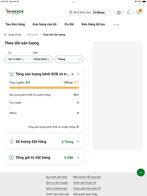Go to Tạo đơn hàng tab
This screenshot has height=196, width=147.
pyautogui.click(x=15, y=24)
